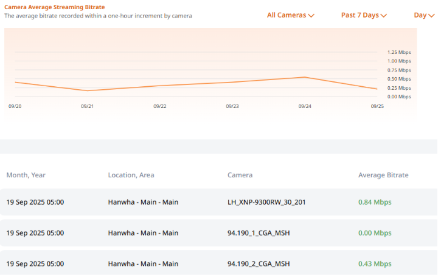Select the 94.190_2_CGA_MSH camera entry
The image size is (438, 275).
pyautogui.click(x=259, y=264)
